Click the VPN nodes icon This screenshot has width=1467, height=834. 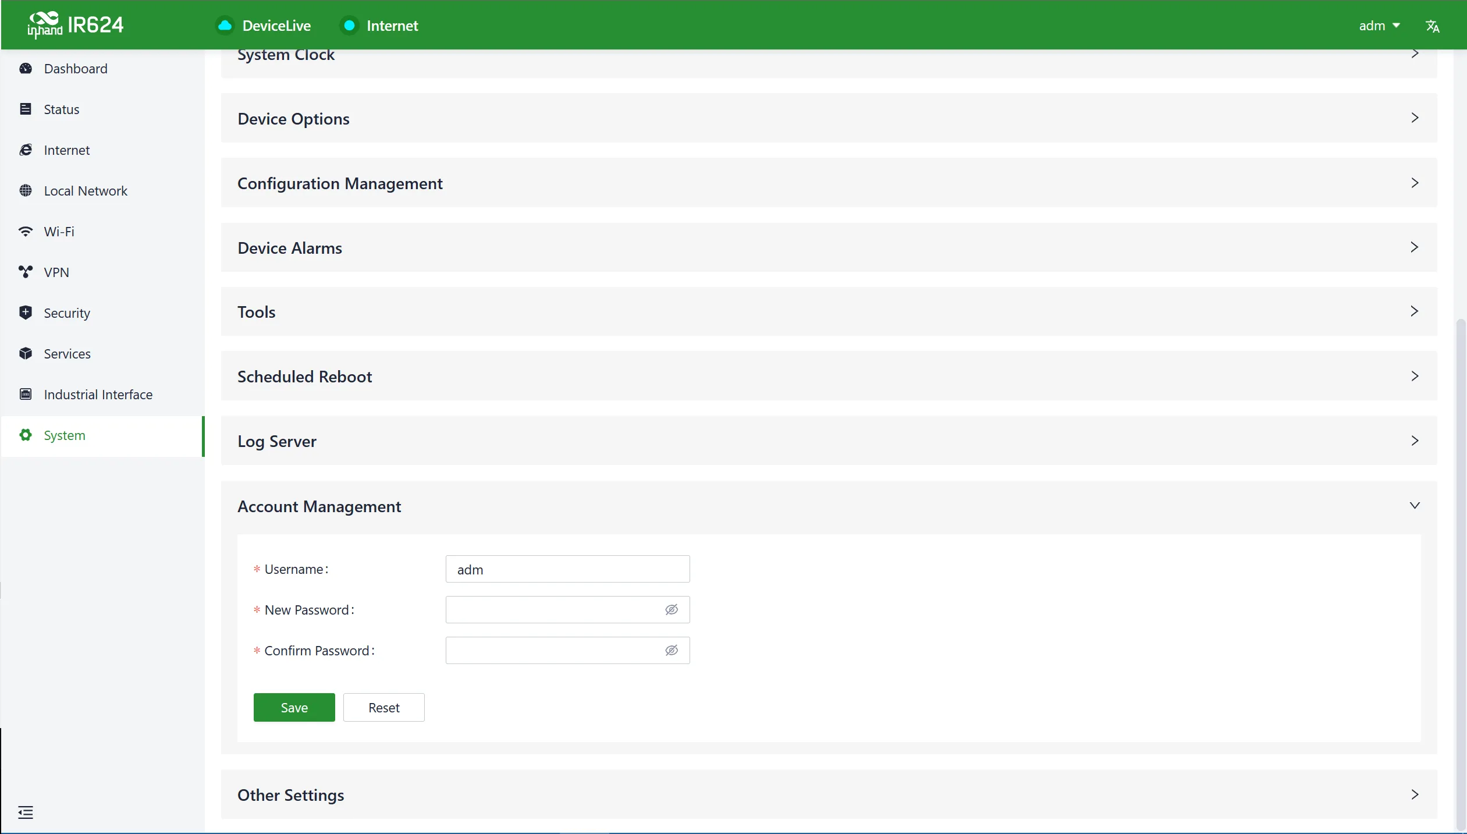[26, 272]
